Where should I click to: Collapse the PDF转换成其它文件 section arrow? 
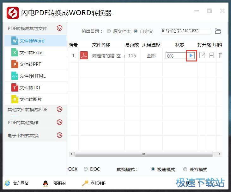pyautogui.click(x=59, y=28)
